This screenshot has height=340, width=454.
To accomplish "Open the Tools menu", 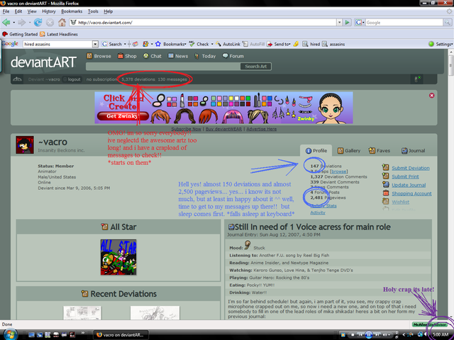I will (x=93, y=11).
